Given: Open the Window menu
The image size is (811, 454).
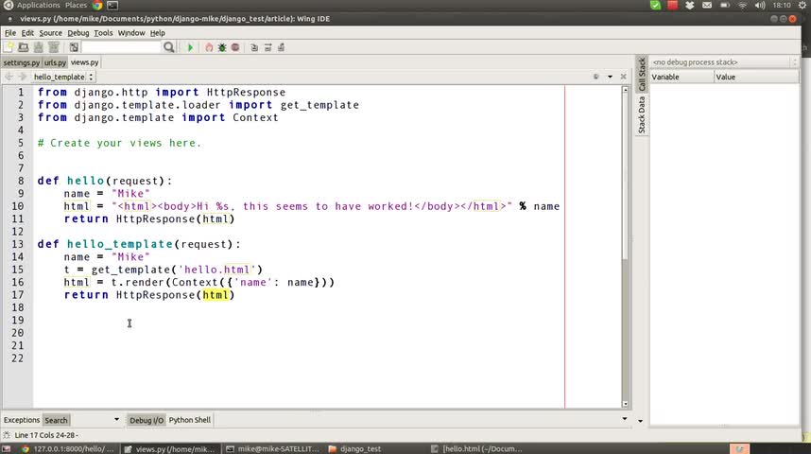Looking at the screenshot, I should point(131,32).
